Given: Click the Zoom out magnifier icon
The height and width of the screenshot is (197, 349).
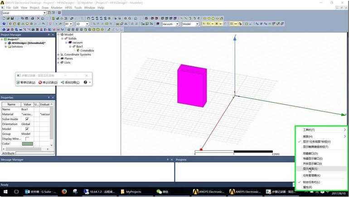Looking at the screenshot, I should point(130,18).
